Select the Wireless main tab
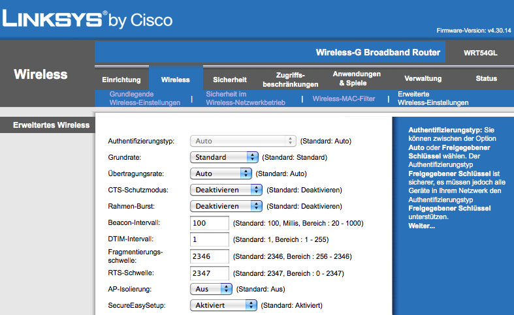This screenshot has width=514, height=315. pos(176,80)
